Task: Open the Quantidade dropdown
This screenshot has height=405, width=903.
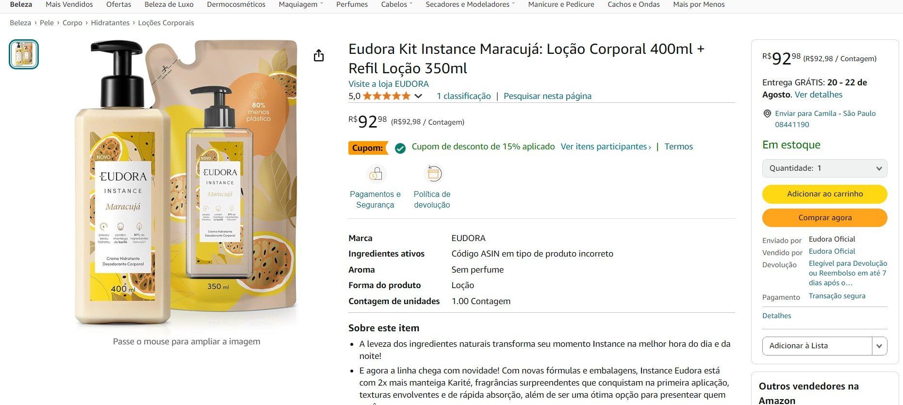Action: (824, 168)
